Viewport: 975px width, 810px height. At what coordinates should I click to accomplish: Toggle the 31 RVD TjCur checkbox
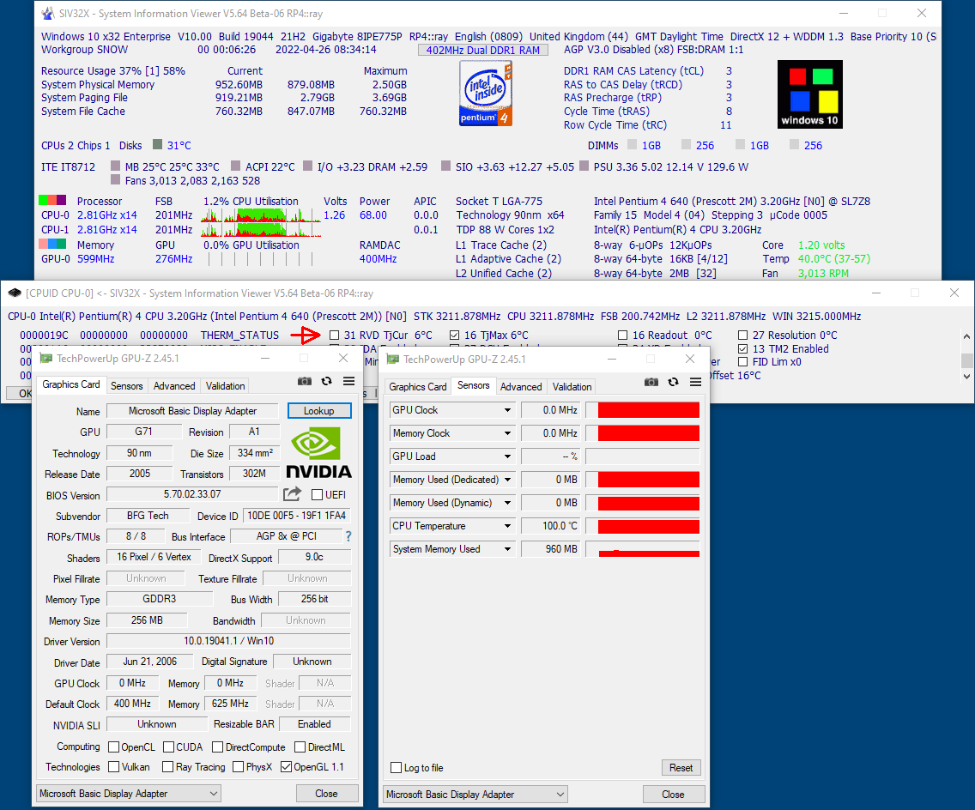(335, 335)
